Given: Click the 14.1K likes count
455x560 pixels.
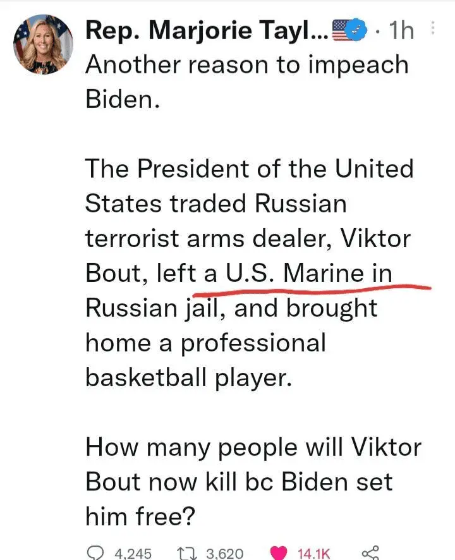Looking at the screenshot, I should point(314,553).
